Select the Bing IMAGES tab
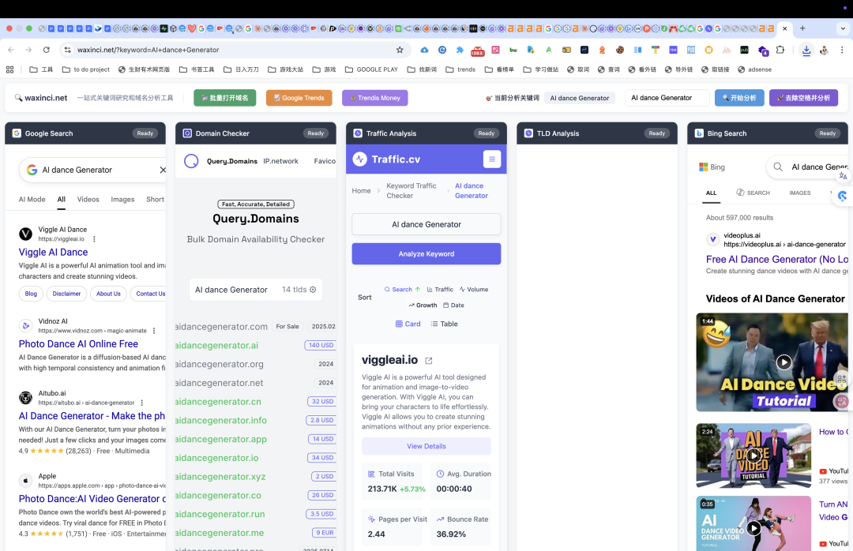The width and height of the screenshot is (853, 551). [799, 193]
